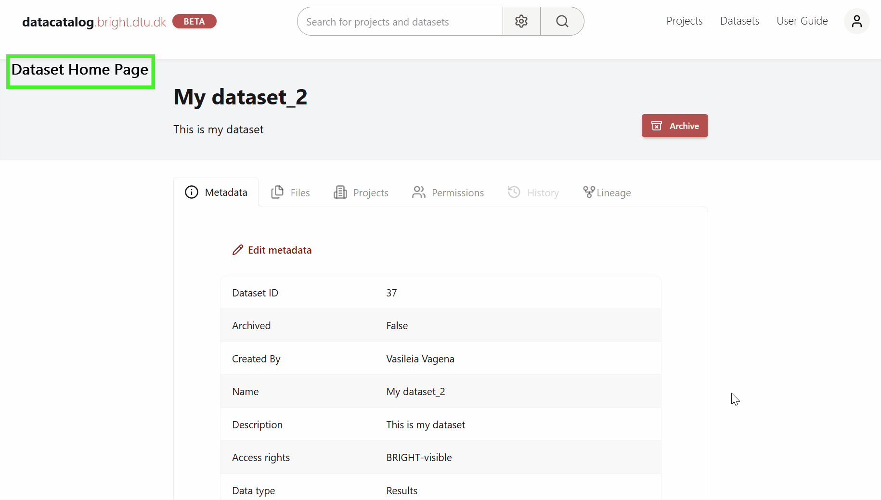This screenshot has width=881, height=500.
Task: Click the people icon on Permissions tab
Action: (419, 192)
